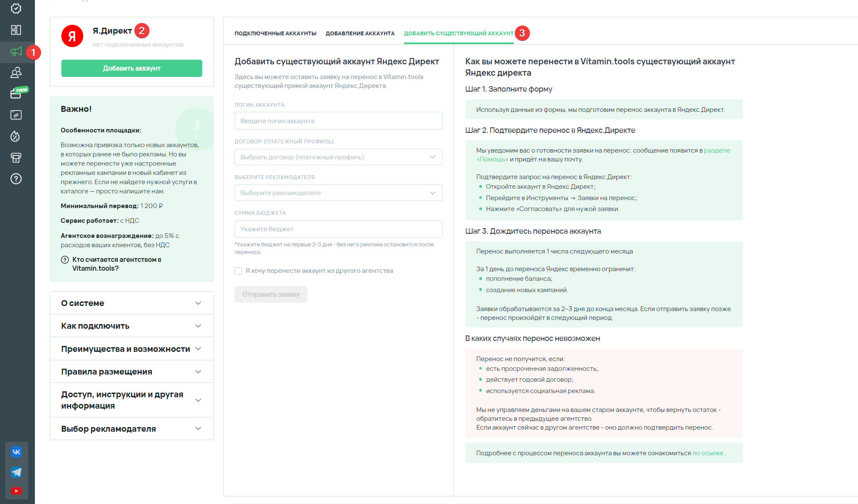Click the «есть просроченная задолженность;» bullet
The width and height of the screenshot is (858, 504).
tap(542, 369)
